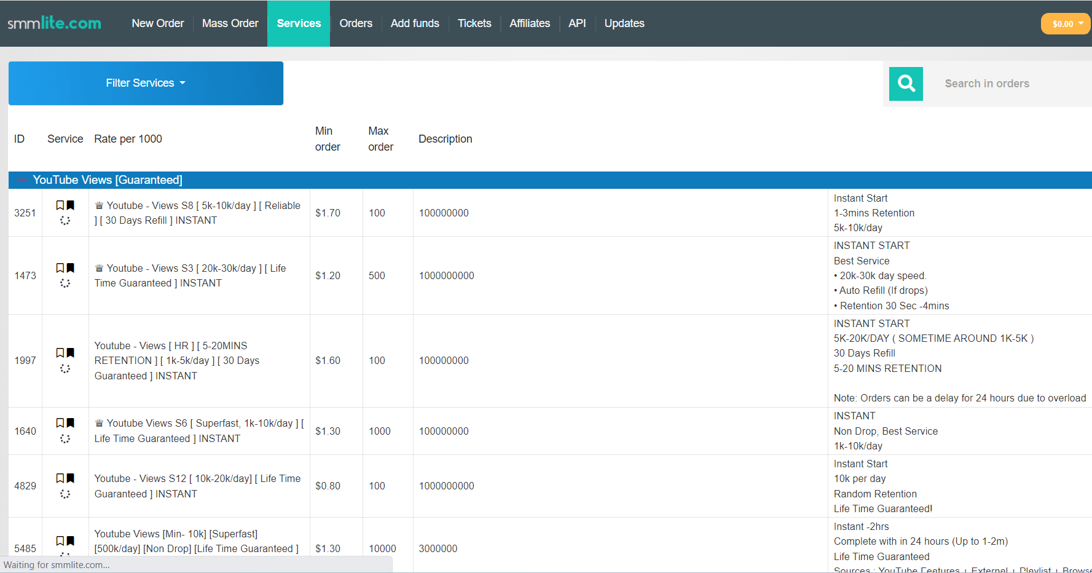The height and width of the screenshot is (573, 1092).
Task: Navigate to Tickets
Action: coord(474,23)
